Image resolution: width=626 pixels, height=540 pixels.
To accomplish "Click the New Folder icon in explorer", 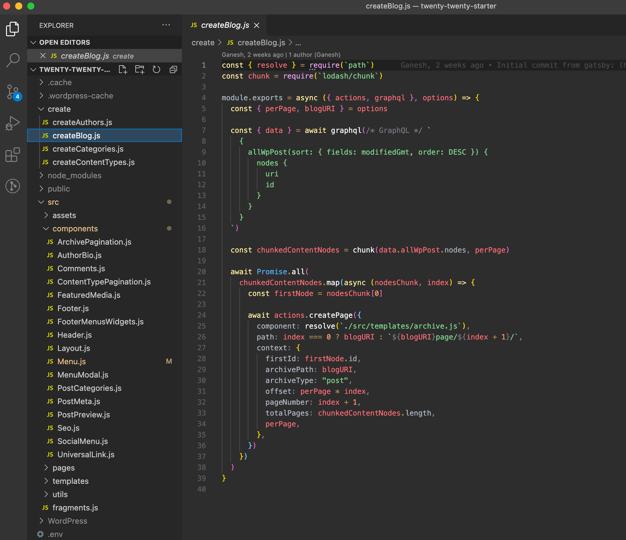I will (x=140, y=69).
